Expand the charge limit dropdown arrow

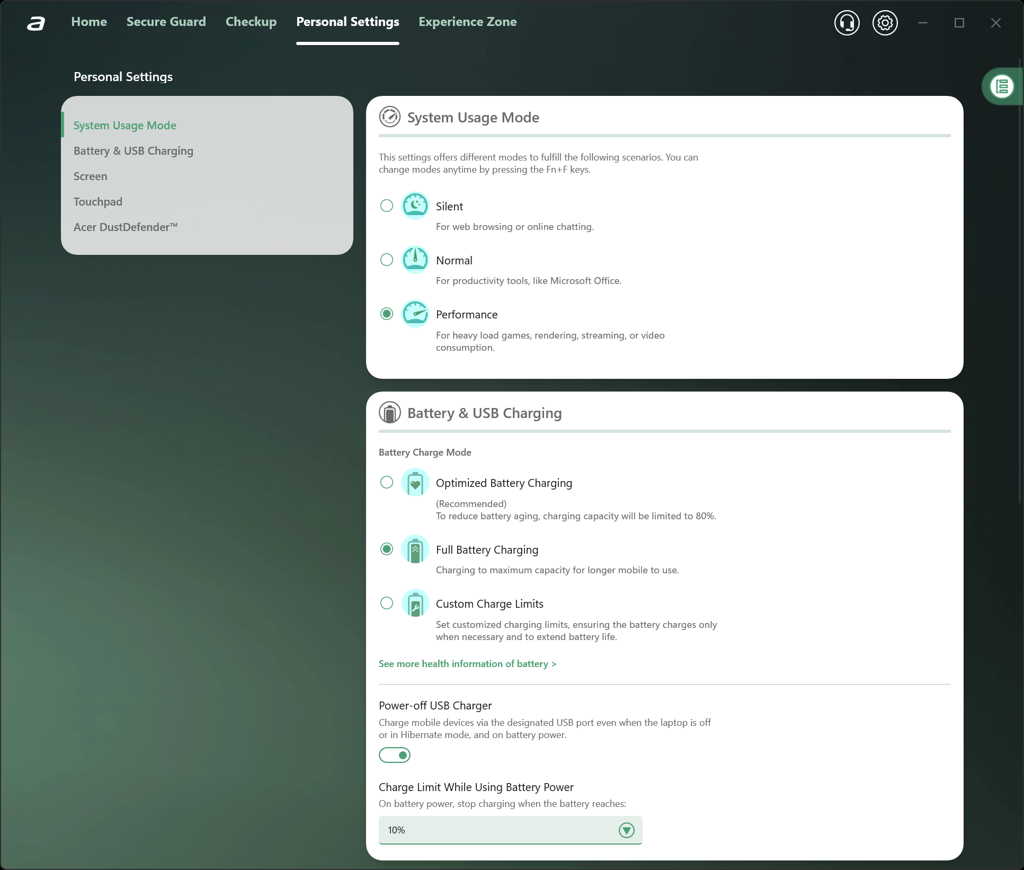626,830
